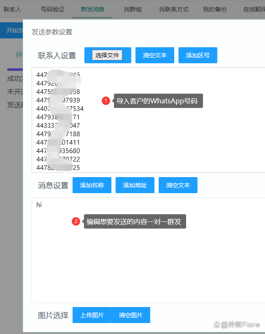Click the 清空图片 button
265x334 pixels.
coord(131,315)
